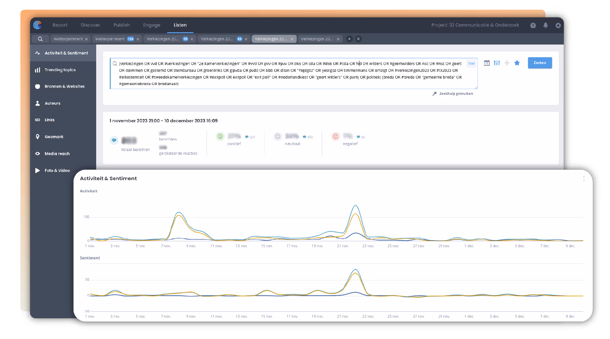Image resolution: width=610 pixels, height=339 pixels.
Task: Click the 21 nov. peak in Sentiment chart
Action: (x=355, y=270)
